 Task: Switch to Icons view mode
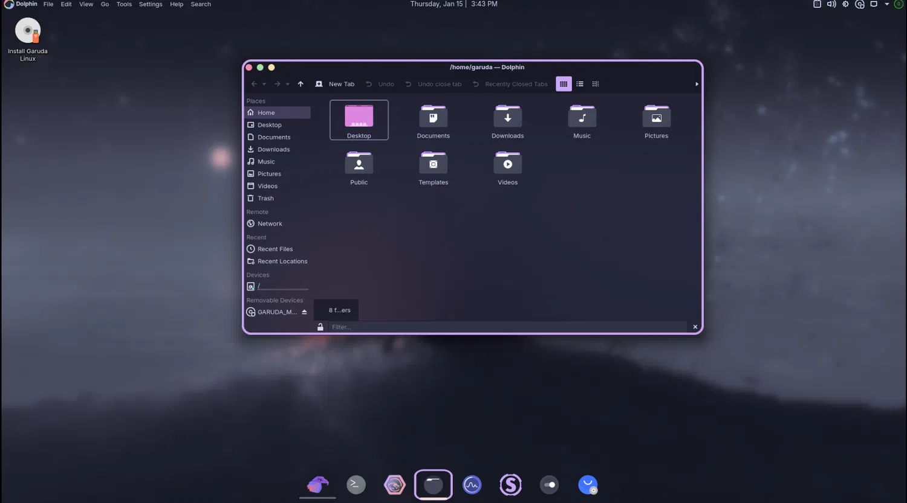point(564,84)
